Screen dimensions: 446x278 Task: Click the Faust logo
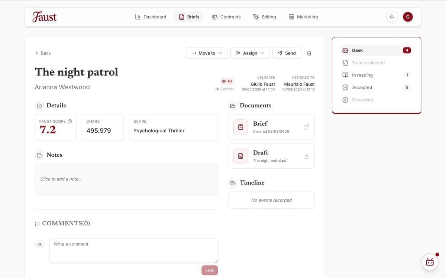[45, 17]
